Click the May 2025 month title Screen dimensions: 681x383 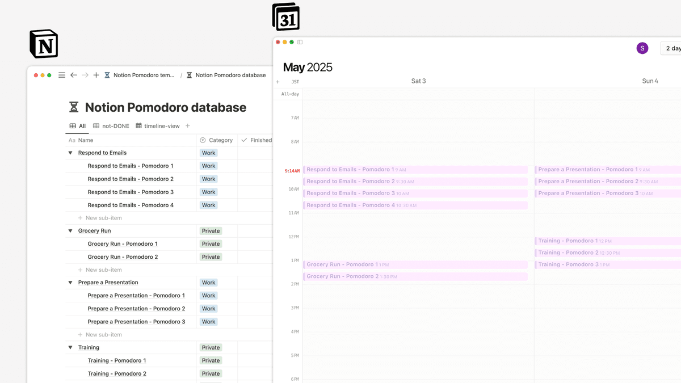308,68
